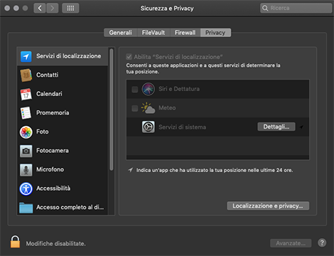This screenshot has width=334, height=256.
Task: Open help with the question mark button
Action: (x=322, y=243)
